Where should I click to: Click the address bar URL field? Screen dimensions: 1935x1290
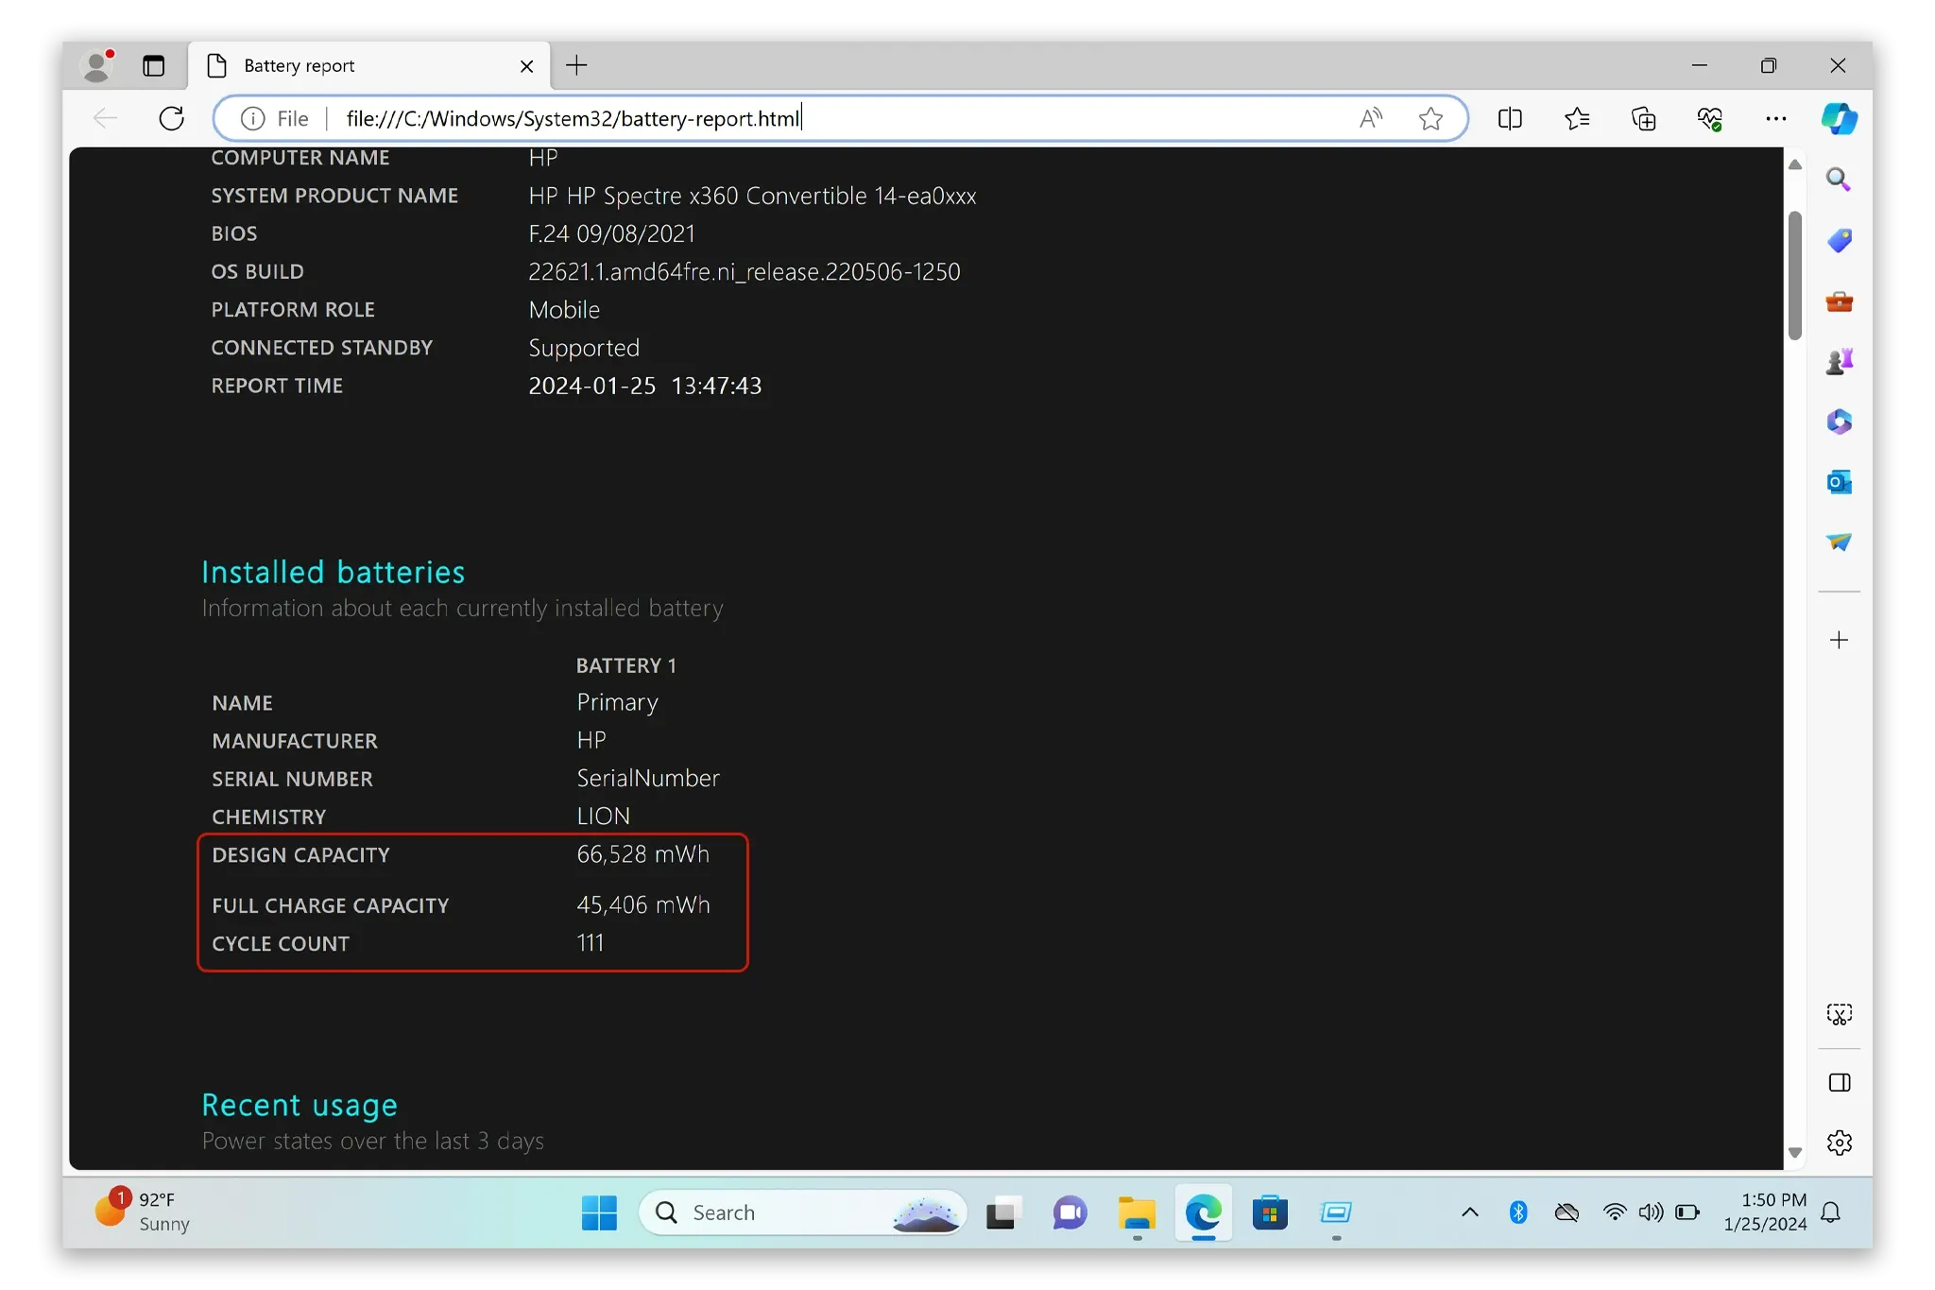pos(756,118)
